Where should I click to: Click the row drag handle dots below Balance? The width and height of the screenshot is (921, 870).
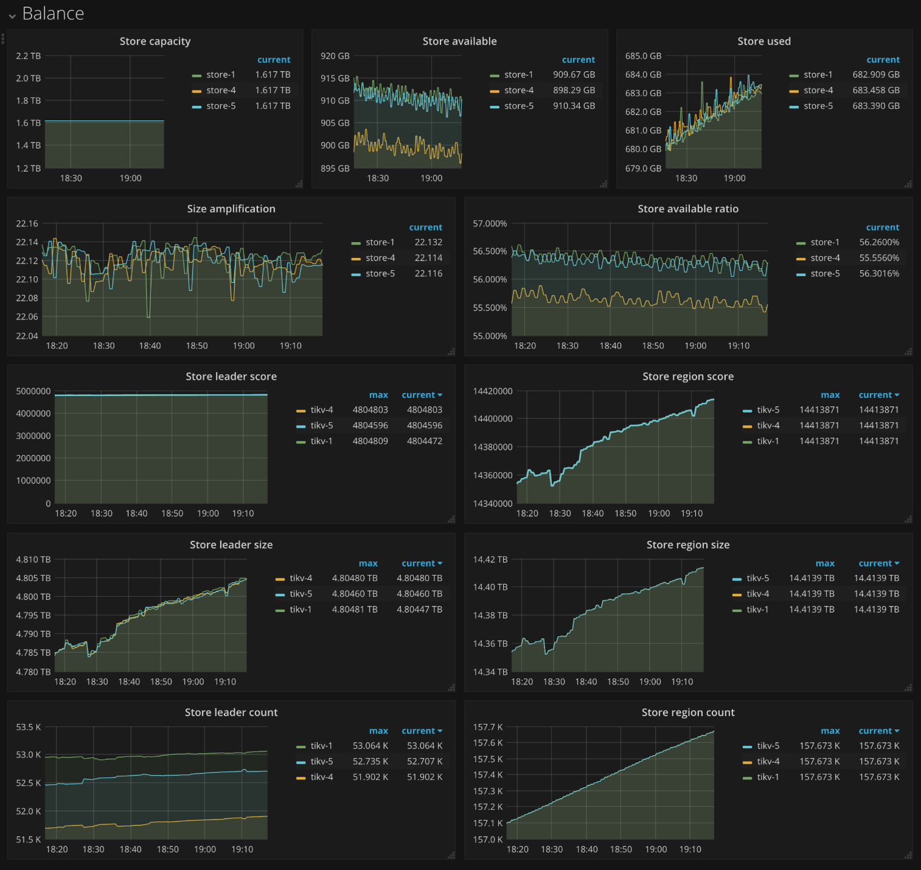(3, 38)
